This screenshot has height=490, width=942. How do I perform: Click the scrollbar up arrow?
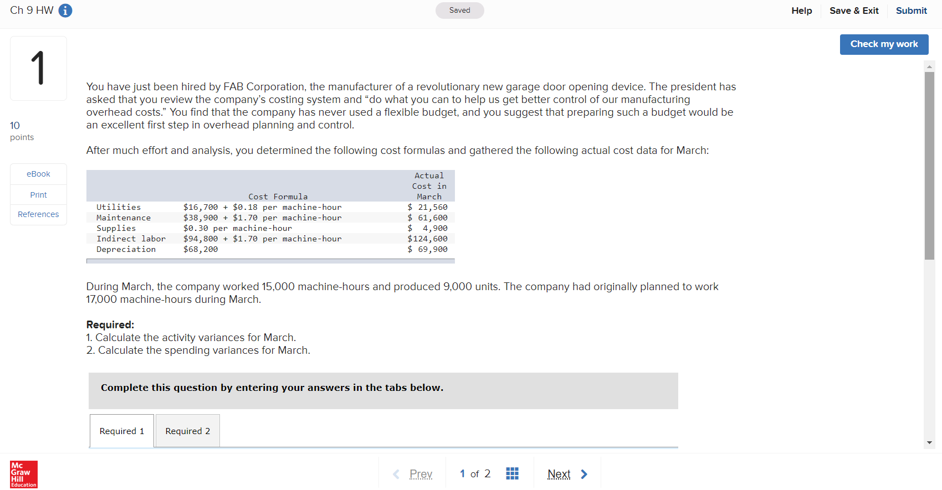click(929, 66)
